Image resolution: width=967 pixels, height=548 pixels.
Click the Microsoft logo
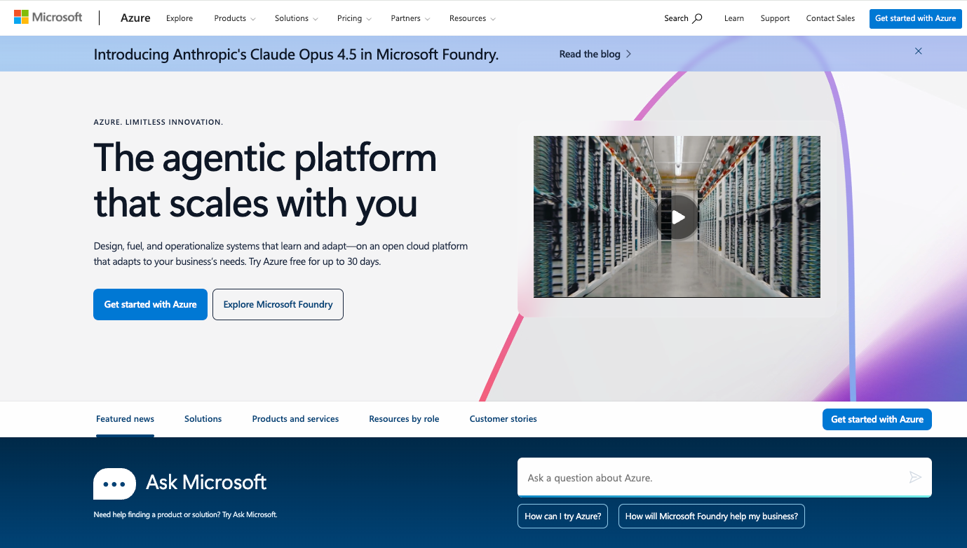pos(47,17)
